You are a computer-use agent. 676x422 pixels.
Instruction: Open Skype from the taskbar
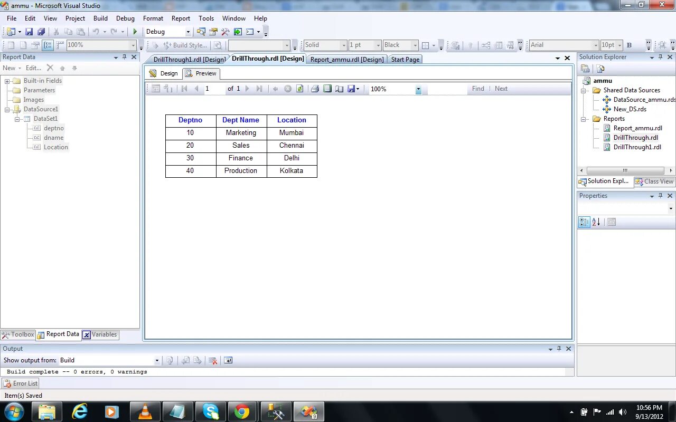(210, 411)
